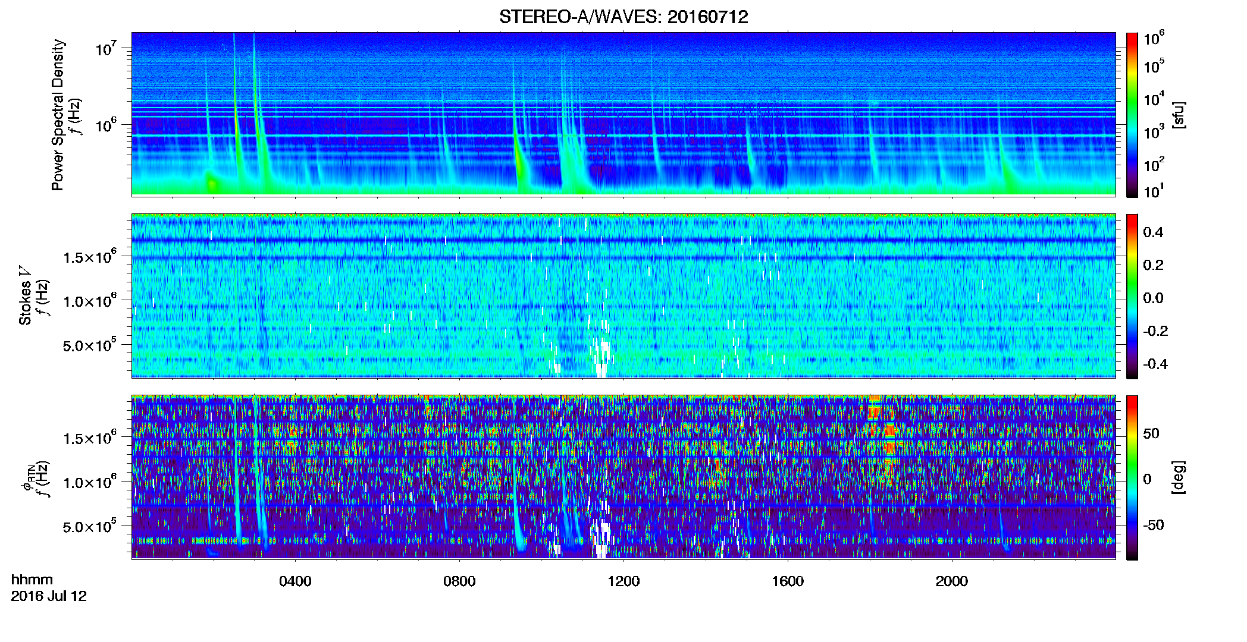Screen dimensions: 1247x642
Task: Click the [sfu] unit label on top colorbar
Action: (x=1179, y=115)
